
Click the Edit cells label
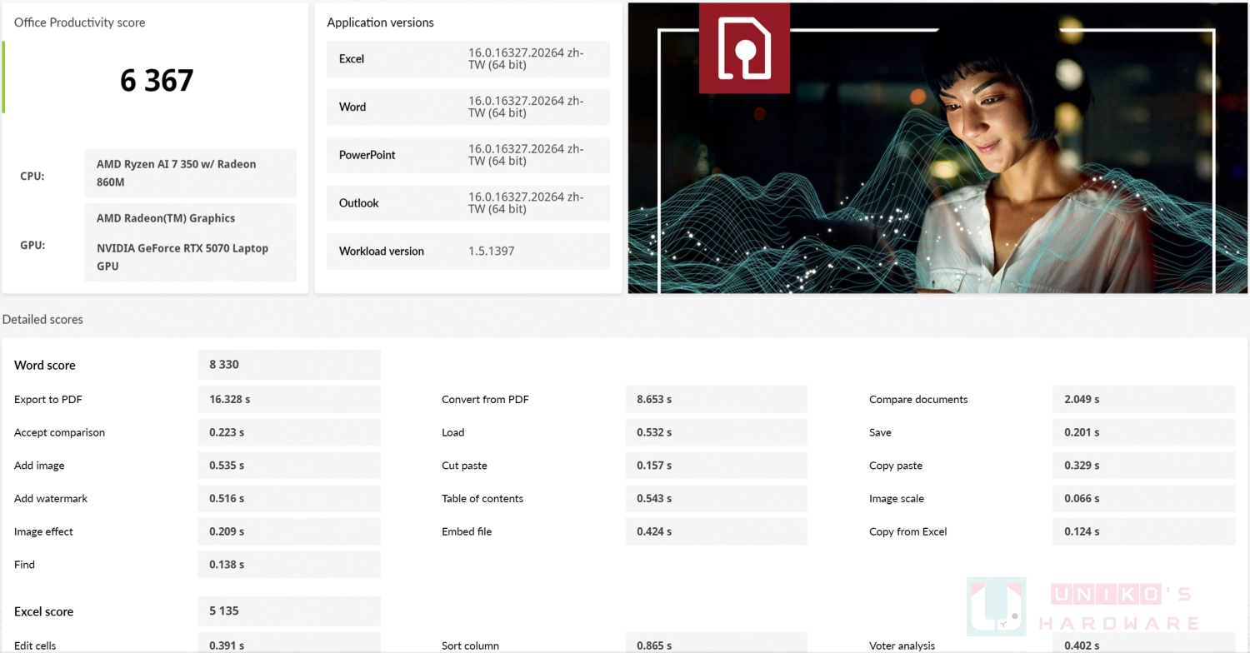35,646
